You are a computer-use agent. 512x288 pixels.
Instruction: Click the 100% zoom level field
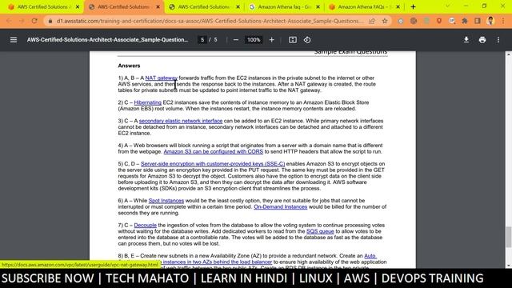click(x=254, y=40)
